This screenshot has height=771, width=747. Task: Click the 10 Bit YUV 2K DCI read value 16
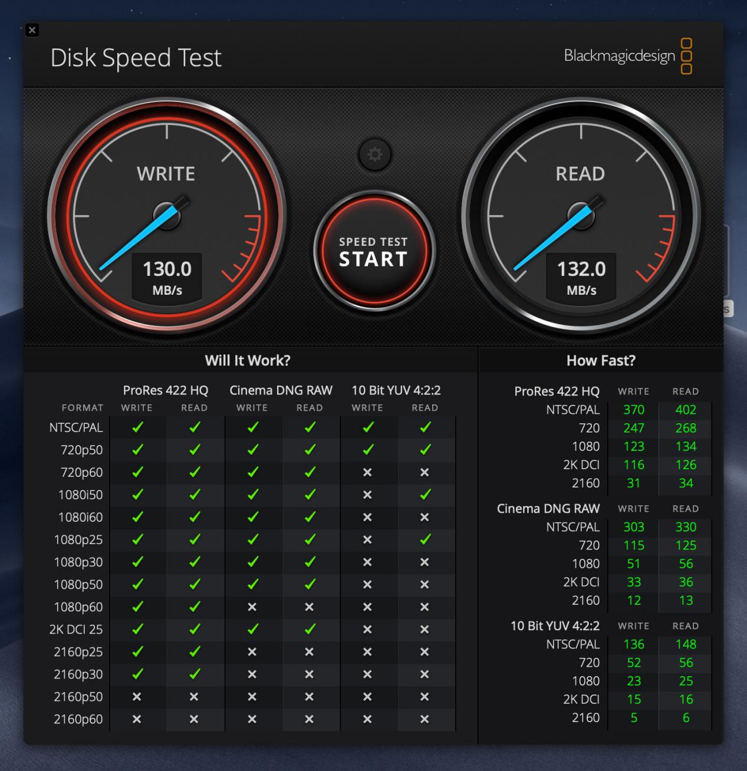click(x=686, y=699)
